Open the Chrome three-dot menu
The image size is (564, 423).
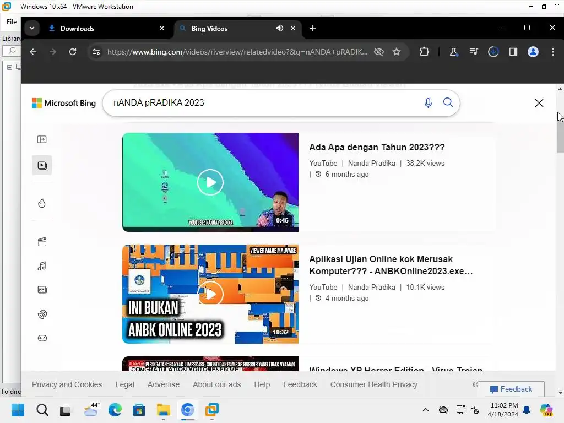coord(553,52)
